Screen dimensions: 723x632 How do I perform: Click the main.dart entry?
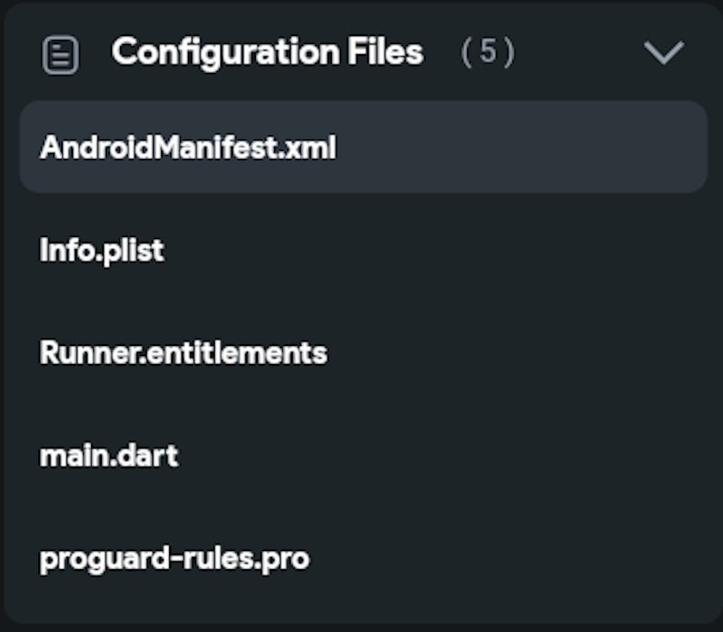tap(108, 456)
